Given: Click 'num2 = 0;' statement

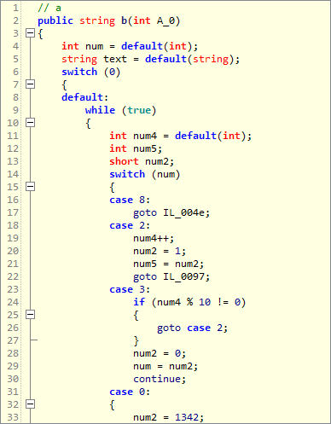Looking at the screenshot, I should (x=160, y=353).
